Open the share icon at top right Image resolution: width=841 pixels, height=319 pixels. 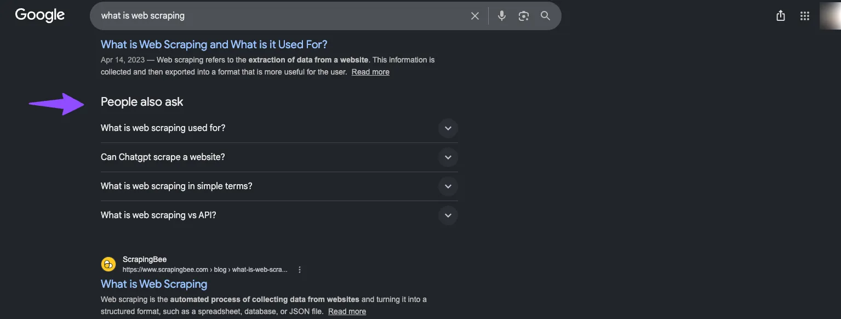(781, 16)
